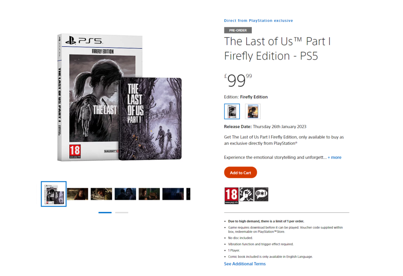View the sixth gallery screenshot thumbnail
The height and width of the screenshot is (276, 403).
[173, 194]
